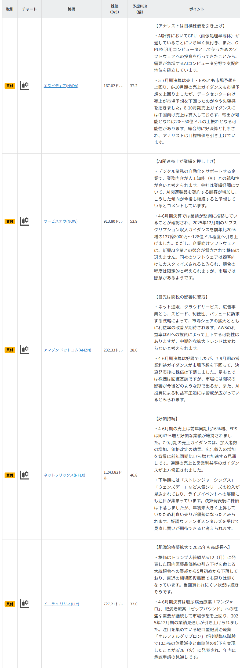240x668 pixels.
Task: Open the エヌビディア(NVDA) stock link
Action: (x=61, y=86)
